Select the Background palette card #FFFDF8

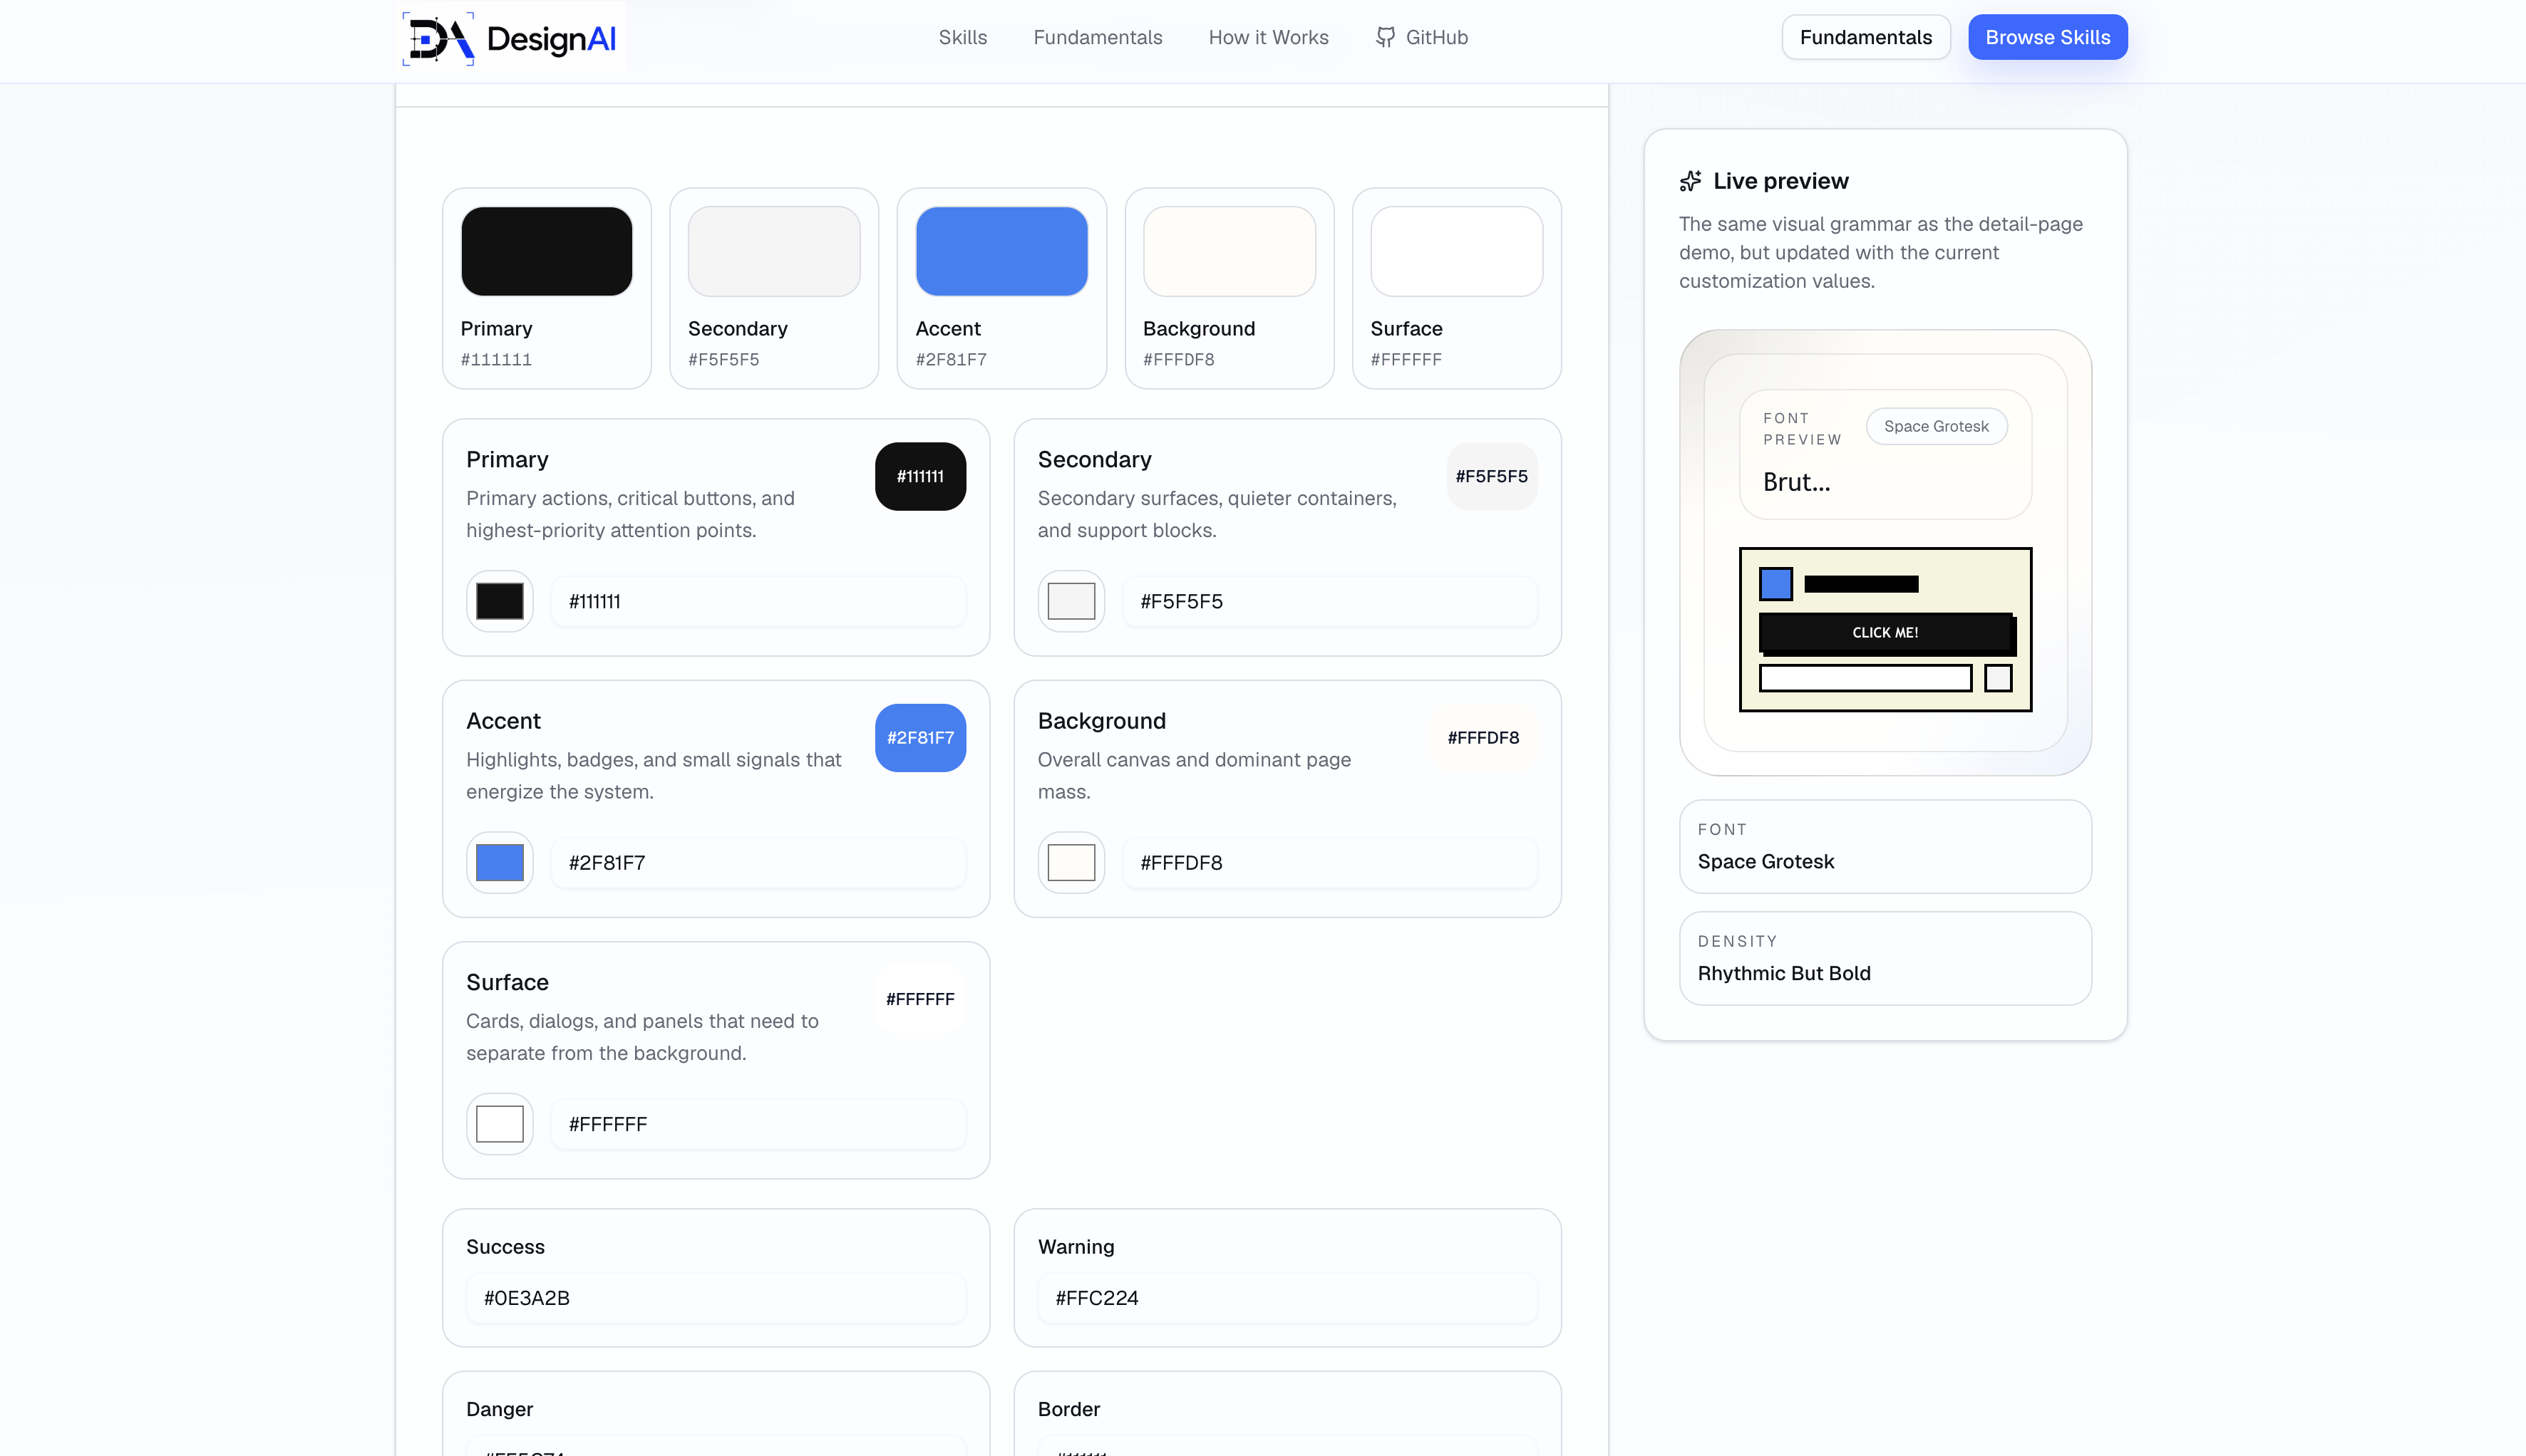[1230, 288]
